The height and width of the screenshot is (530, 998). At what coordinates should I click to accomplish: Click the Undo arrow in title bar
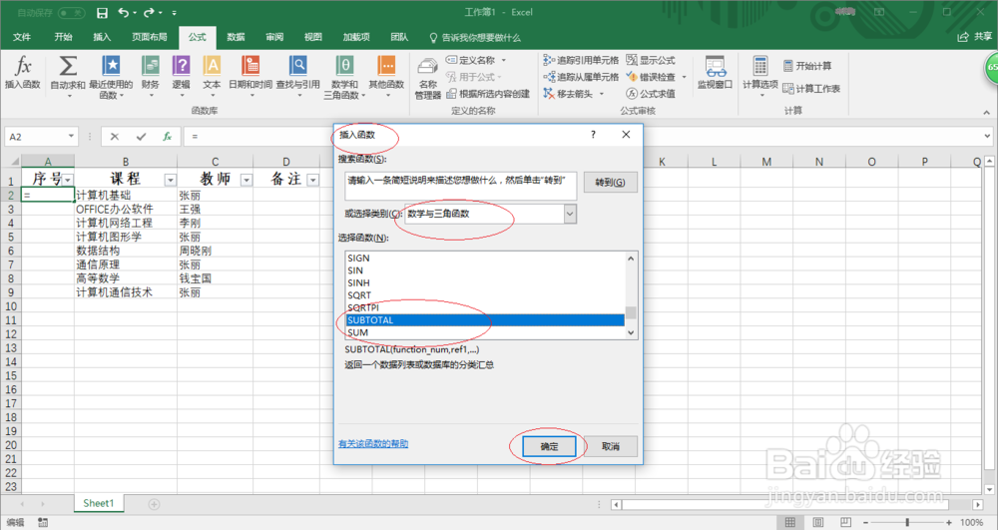pyautogui.click(x=123, y=13)
